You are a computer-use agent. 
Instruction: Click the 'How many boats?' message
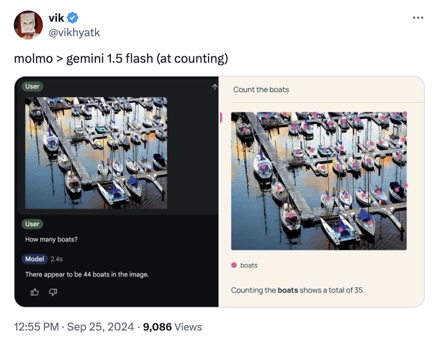(x=51, y=239)
